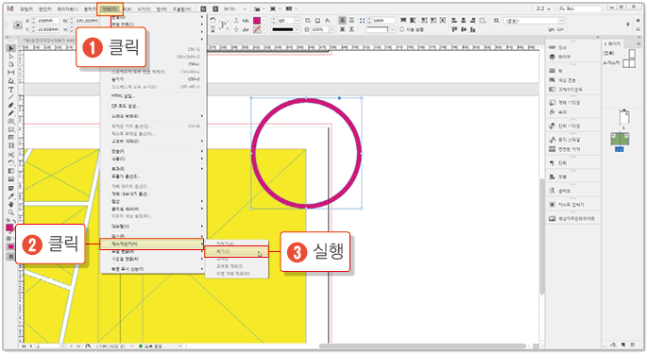Select the Eyedropper tool
This screenshot has width=647, height=354.
coord(11,196)
